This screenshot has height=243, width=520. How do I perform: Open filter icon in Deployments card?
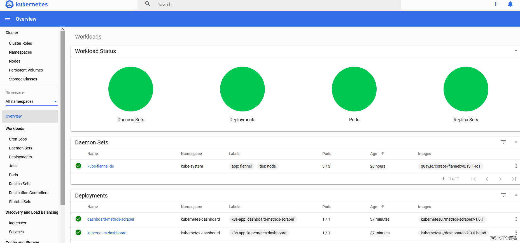point(504,195)
